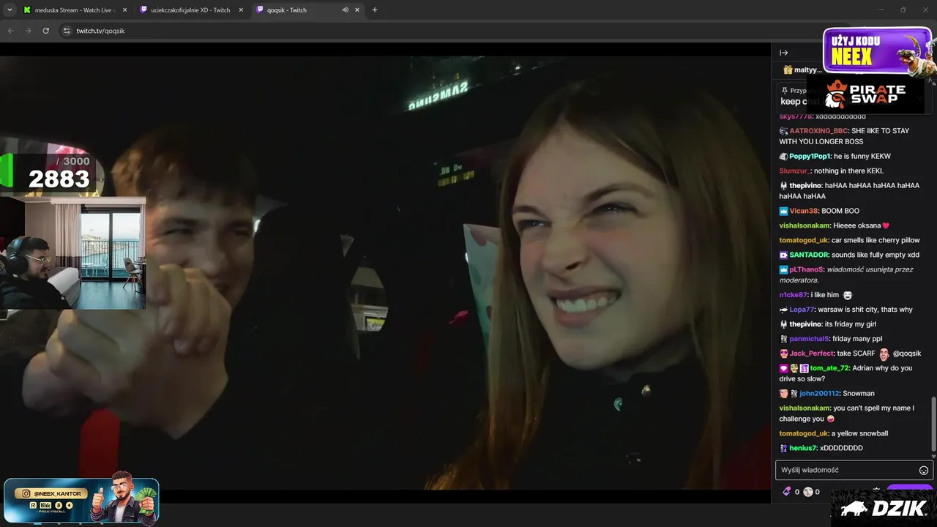Click 'its friday my girl' message

click(x=850, y=324)
